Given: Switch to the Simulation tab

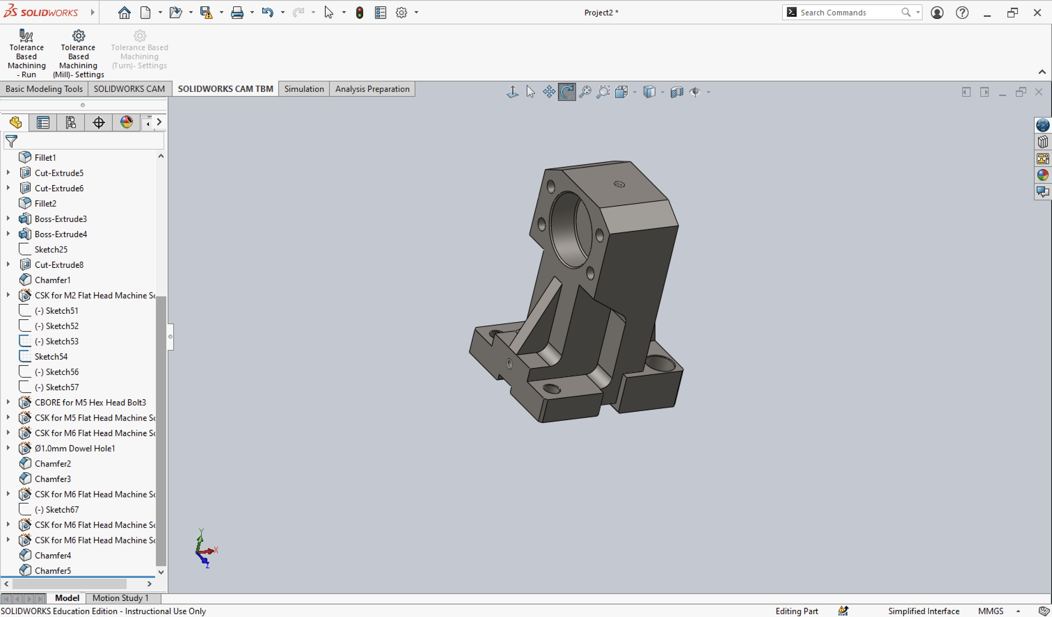Looking at the screenshot, I should coord(304,89).
